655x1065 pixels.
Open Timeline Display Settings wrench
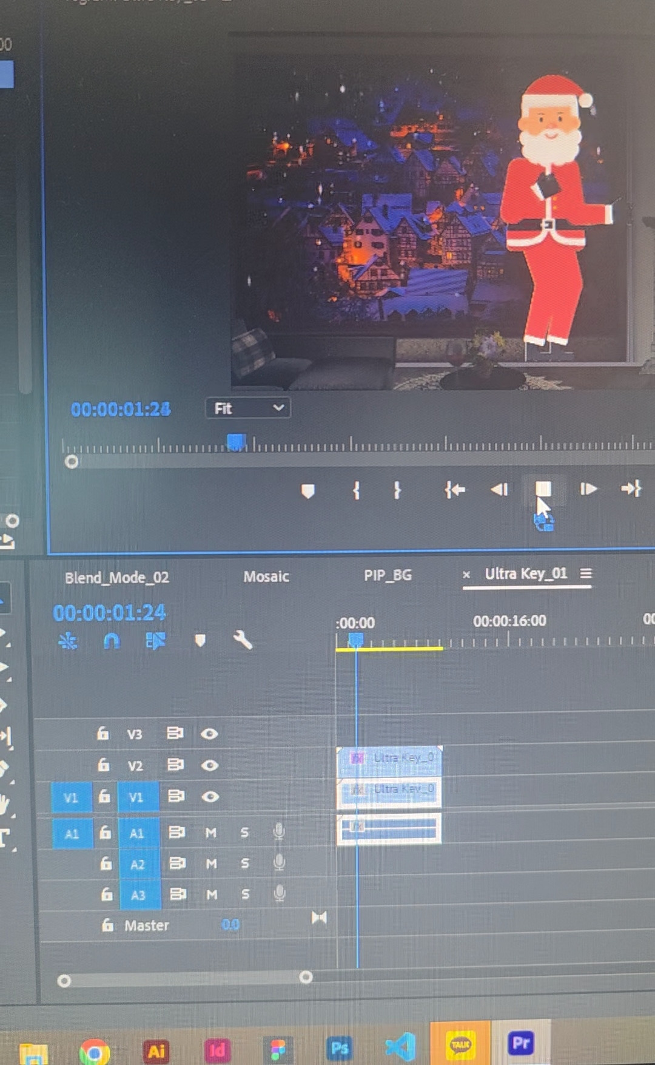243,640
